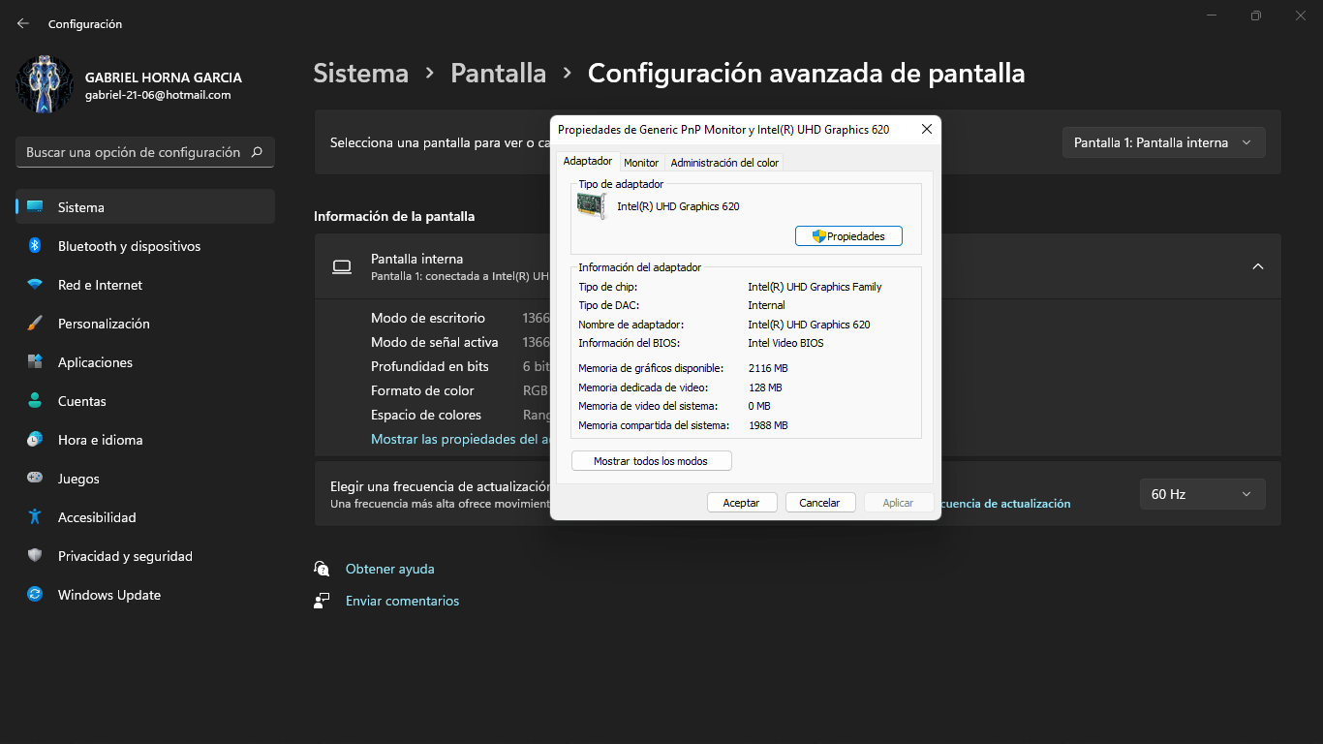Open the 60 Hz refresh rate dropdown

click(x=1202, y=494)
